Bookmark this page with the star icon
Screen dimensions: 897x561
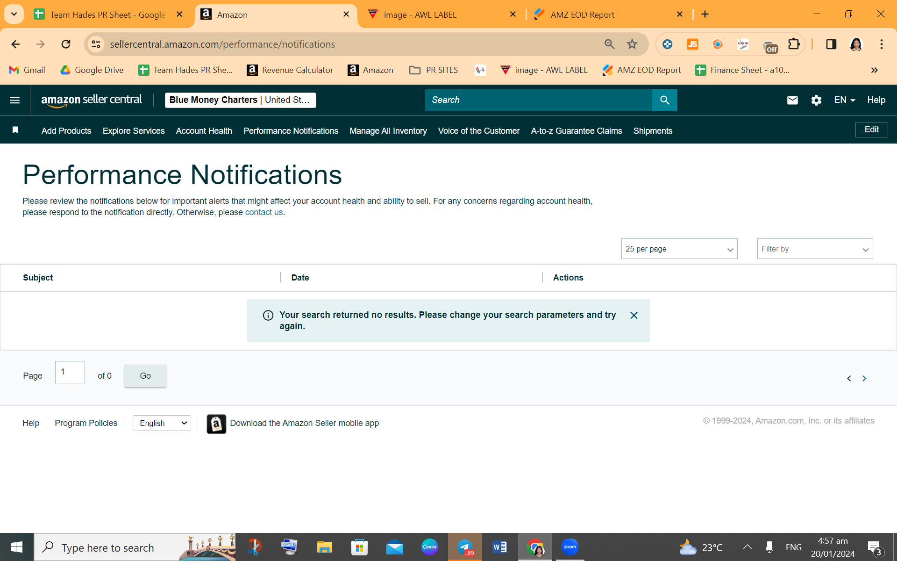632,44
